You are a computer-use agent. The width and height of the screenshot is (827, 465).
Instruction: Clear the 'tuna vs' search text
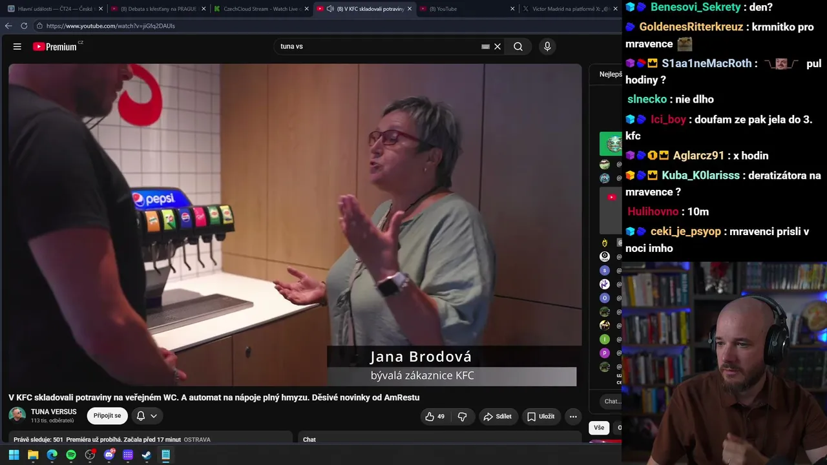[x=497, y=46]
